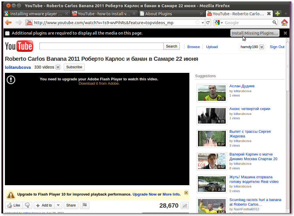
Task: Open the list all tabs dropdown
Action: [x=286, y=14]
